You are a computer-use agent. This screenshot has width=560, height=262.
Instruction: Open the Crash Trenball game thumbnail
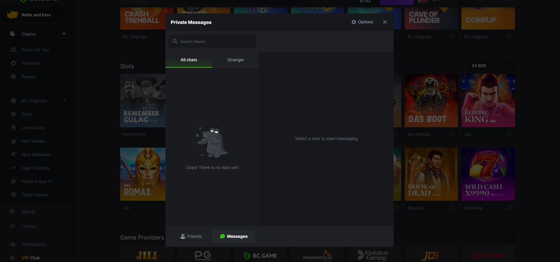pyautogui.click(x=143, y=18)
